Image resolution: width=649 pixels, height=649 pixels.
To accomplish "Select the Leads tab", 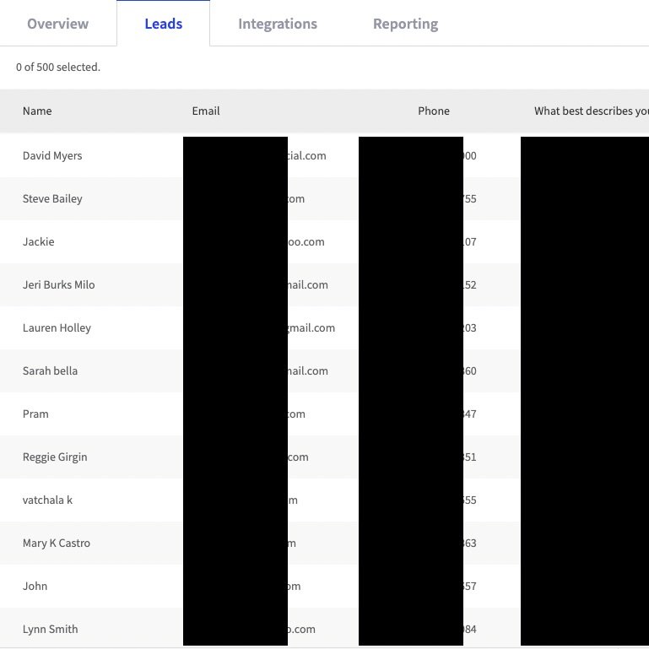I will pos(164,24).
